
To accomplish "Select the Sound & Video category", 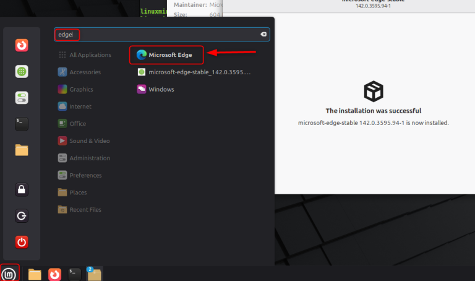I will [84, 141].
